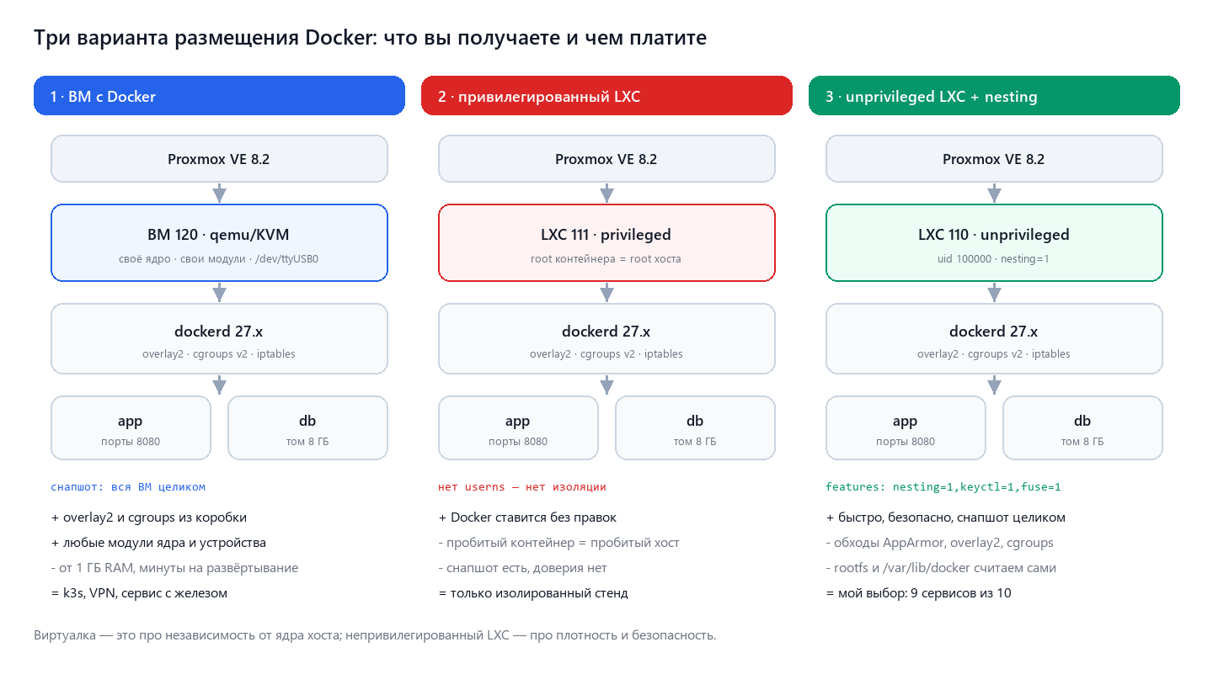The width and height of the screenshot is (1213, 690).
Task: Select the blue "1 · ВМ с Docker" header
Action: (x=219, y=95)
